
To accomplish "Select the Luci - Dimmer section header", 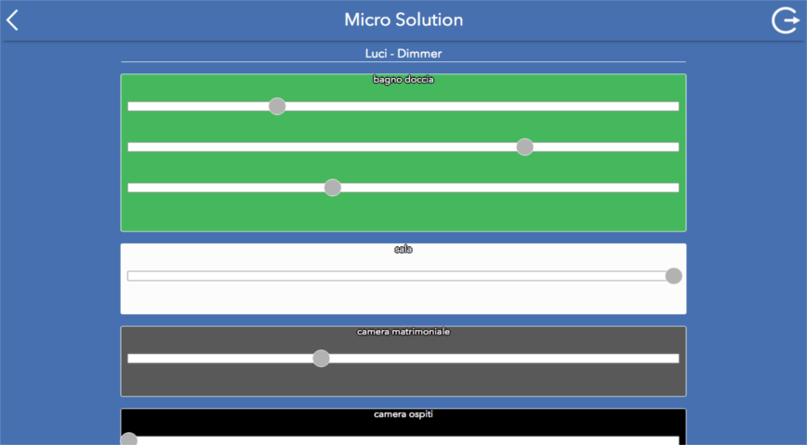I will pos(403,54).
